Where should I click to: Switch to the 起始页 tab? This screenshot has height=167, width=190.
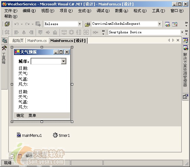click(18, 41)
